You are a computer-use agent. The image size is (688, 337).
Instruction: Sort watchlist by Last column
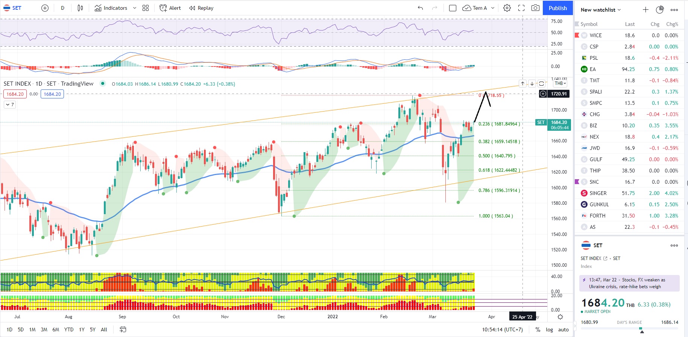(630, 24)
